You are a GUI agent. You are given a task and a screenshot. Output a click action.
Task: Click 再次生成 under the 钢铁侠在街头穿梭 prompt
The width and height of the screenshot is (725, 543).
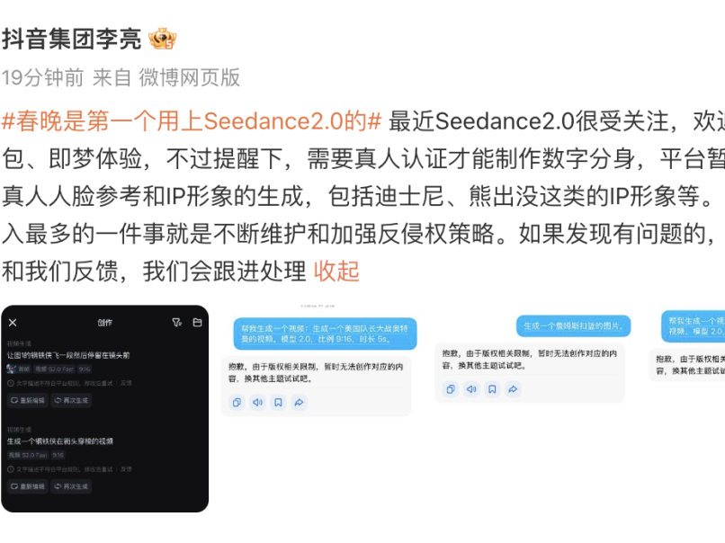coord(70,486)
